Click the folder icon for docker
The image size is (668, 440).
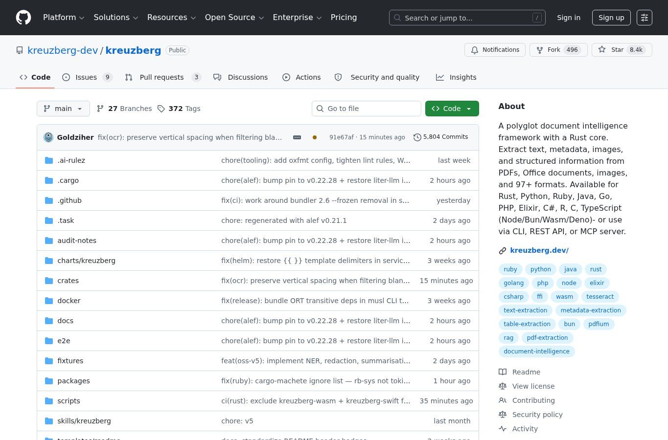[49, 301]
